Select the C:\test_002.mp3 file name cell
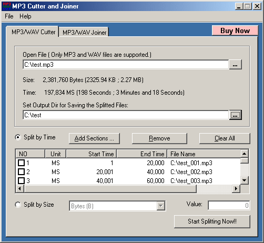The image size is (264, 243). coord(191,172)
